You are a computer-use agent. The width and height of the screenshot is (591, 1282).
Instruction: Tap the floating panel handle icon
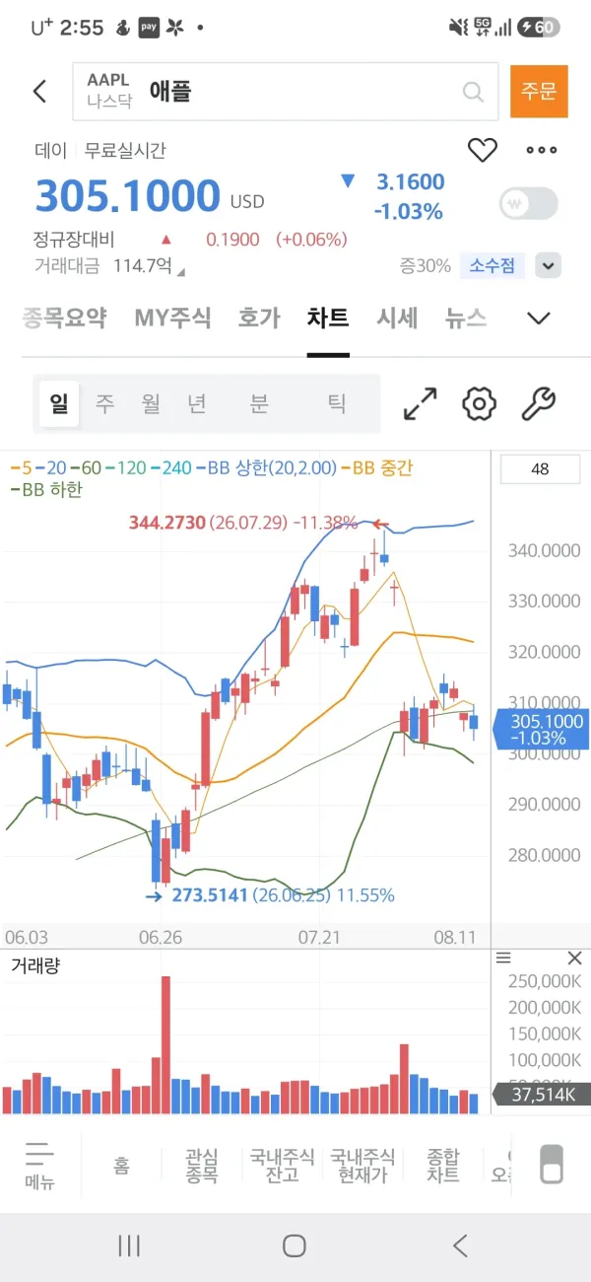tap(553, 1164)
